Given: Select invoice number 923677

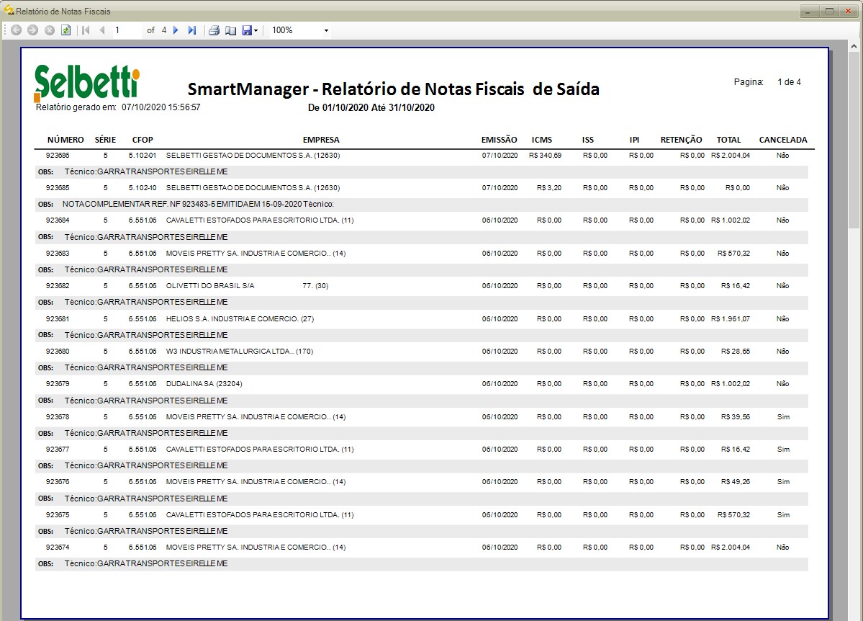Looking at the screenshot, I should pyautogui.click(x=58, y=450).
